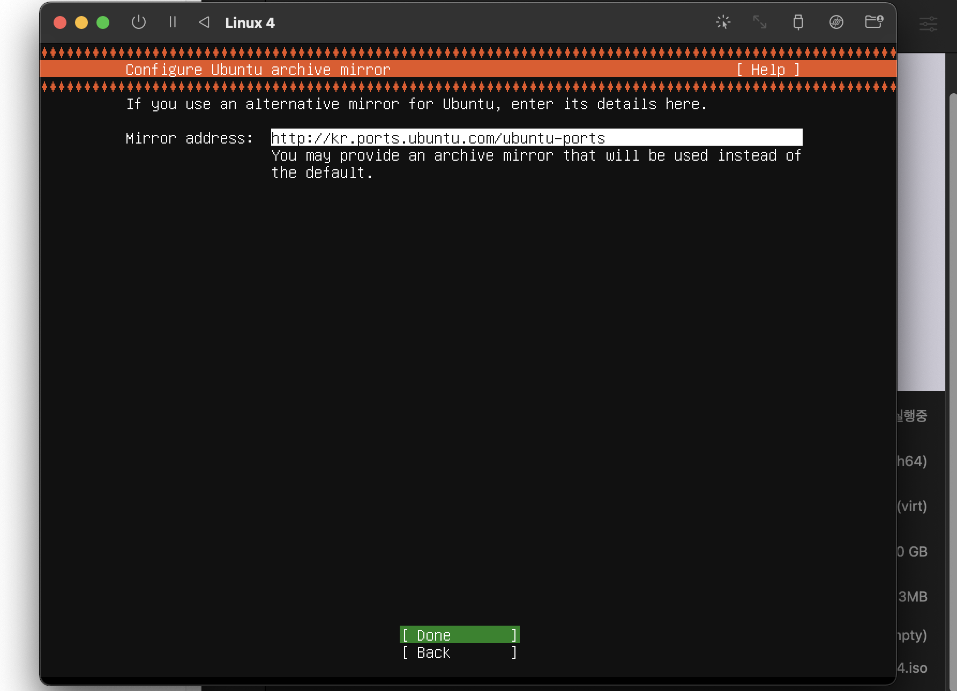Click the red close window button
The width and height of the screenshot is (957, 691).
pos(60,22)
